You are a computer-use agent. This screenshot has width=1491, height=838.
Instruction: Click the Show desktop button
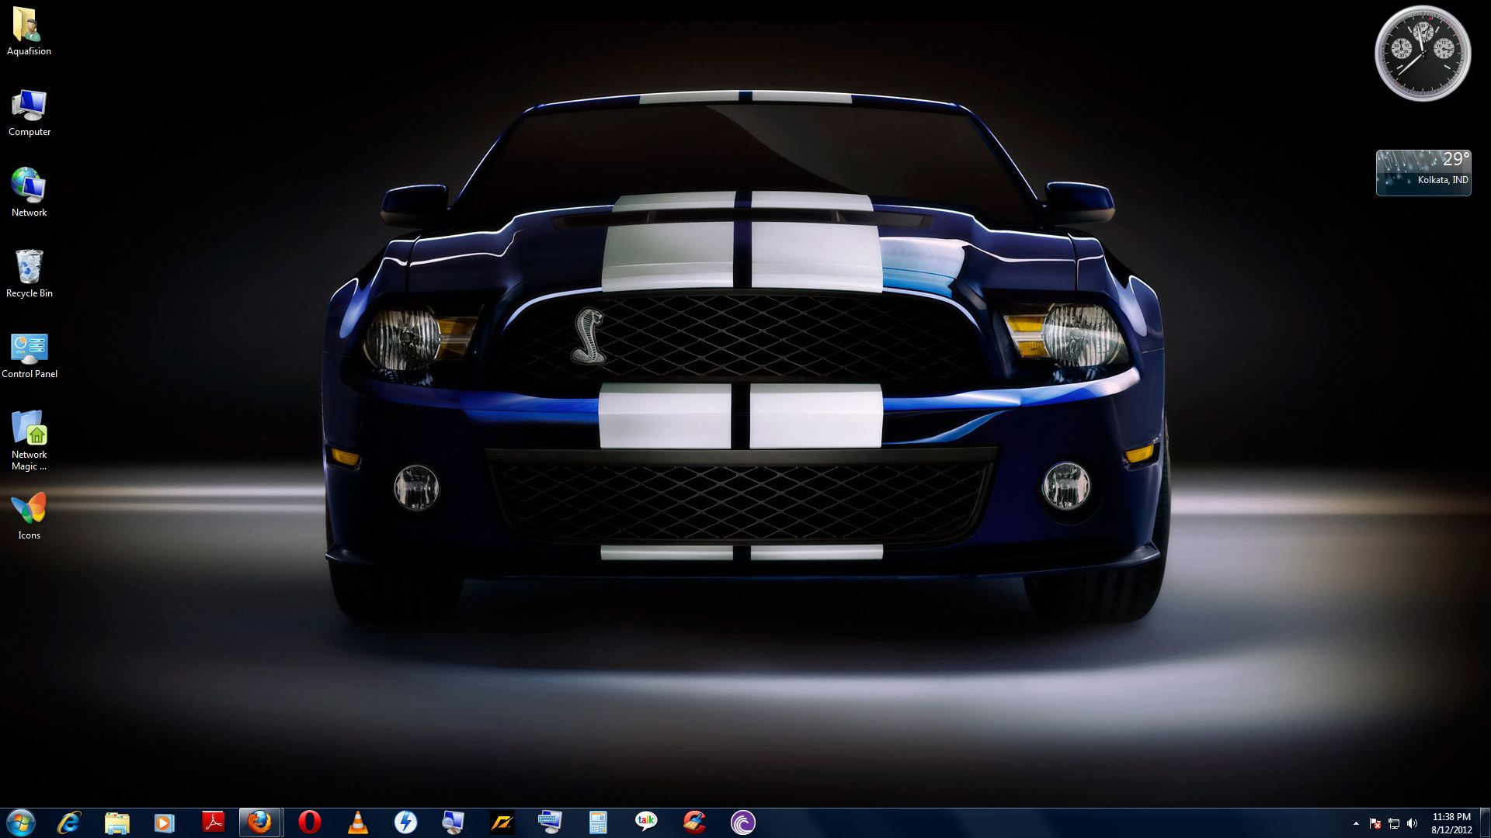1485,823
